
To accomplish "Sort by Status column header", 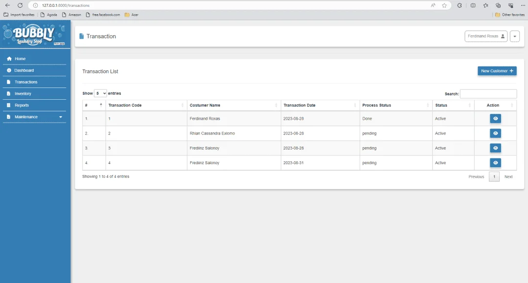I will point(453,105).
